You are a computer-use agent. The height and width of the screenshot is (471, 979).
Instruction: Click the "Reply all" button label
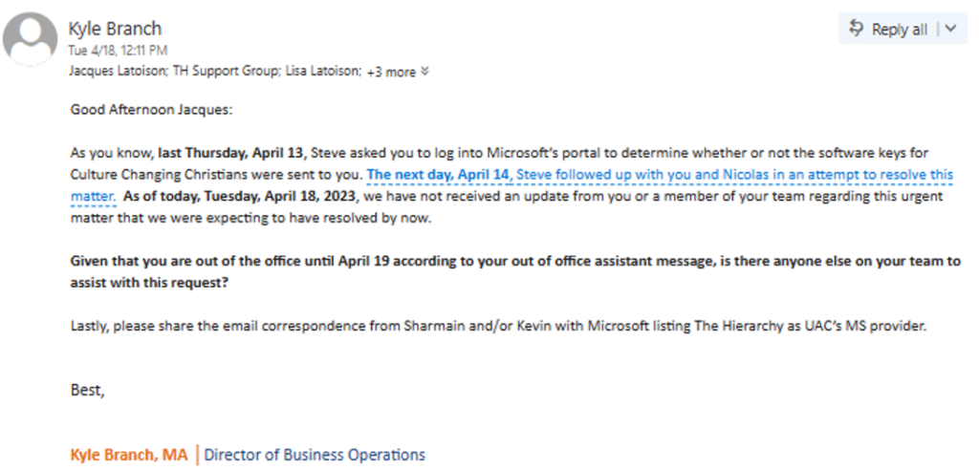899,30
